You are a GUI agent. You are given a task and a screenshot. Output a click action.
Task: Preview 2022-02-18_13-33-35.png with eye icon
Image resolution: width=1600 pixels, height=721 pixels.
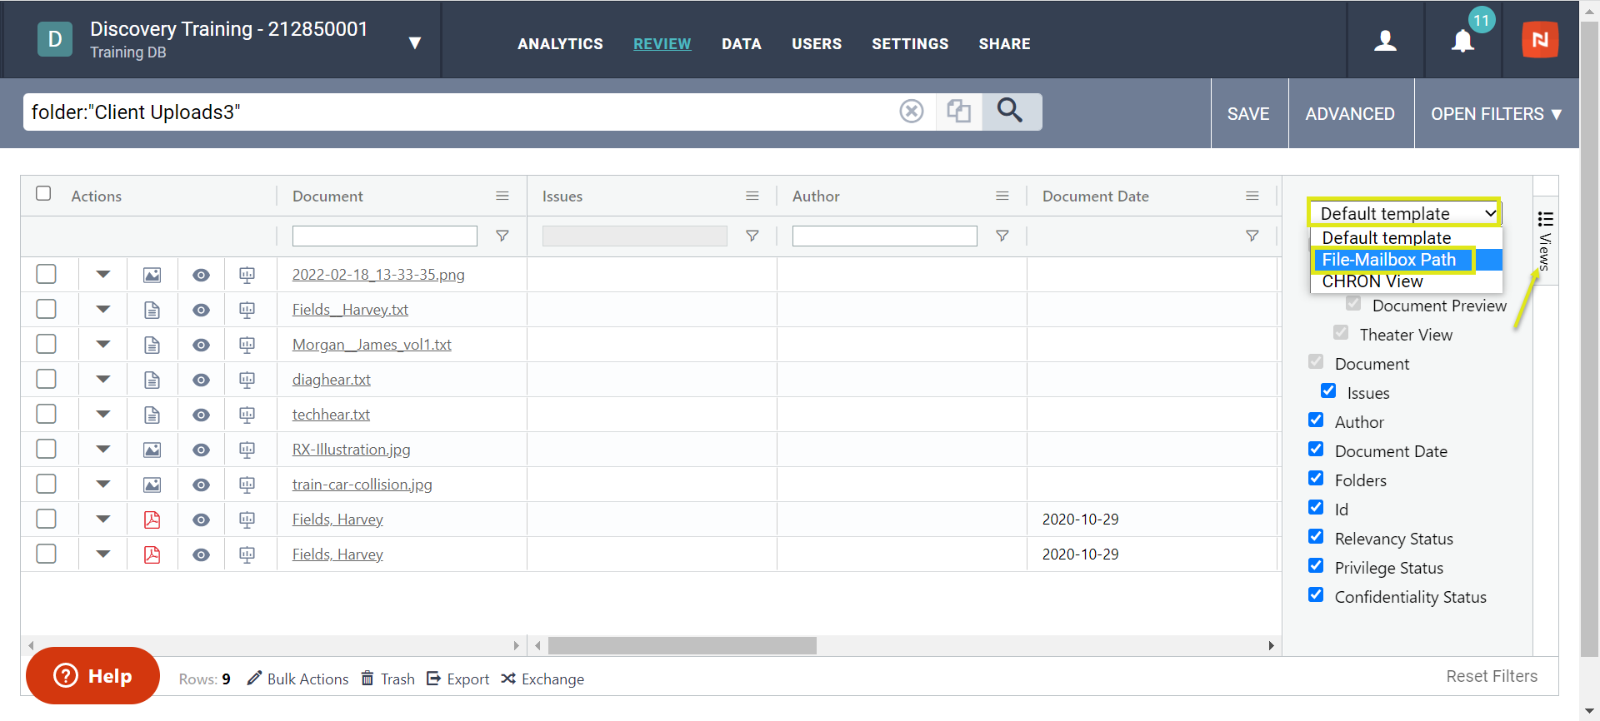(201, 275)
